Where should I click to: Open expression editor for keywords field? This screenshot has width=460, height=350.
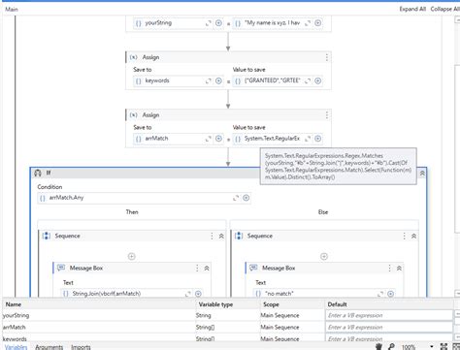209,80
